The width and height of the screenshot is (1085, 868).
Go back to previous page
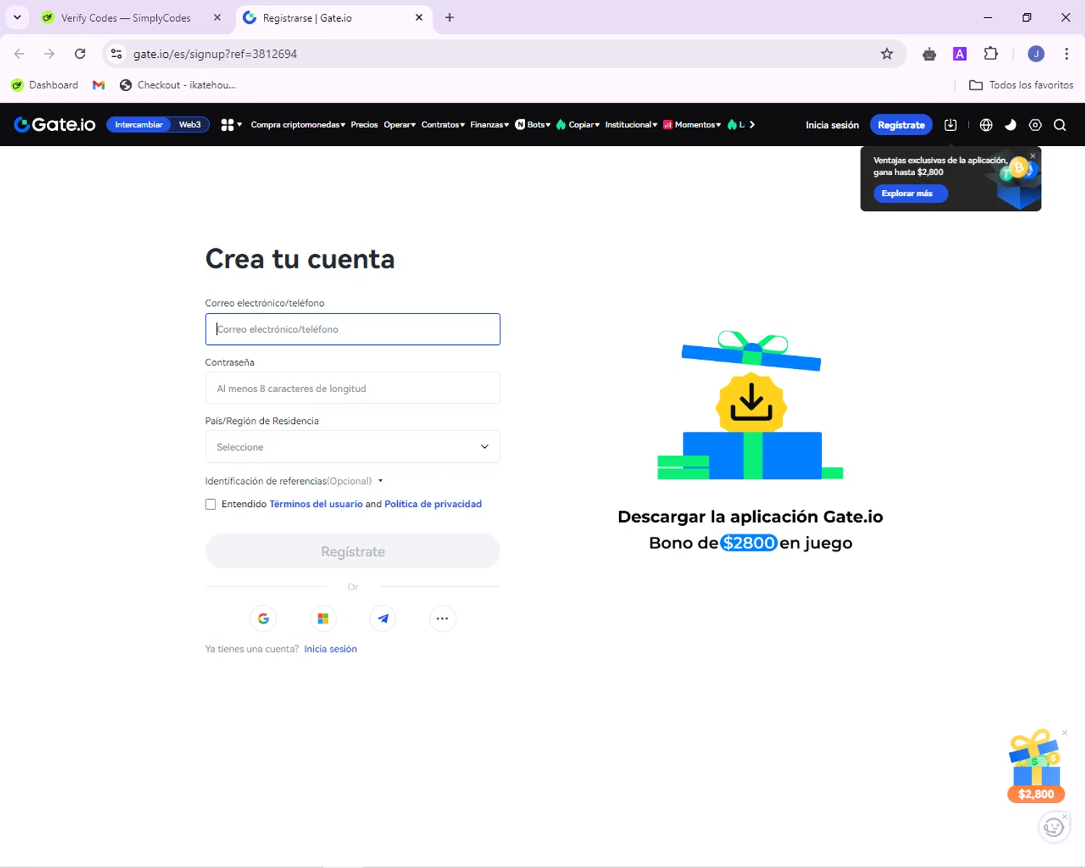click(x=20, y=54)
